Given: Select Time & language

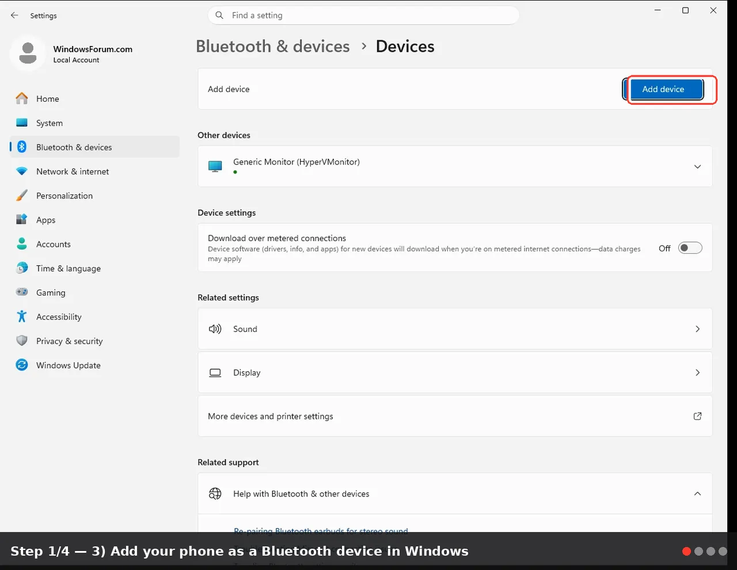Looking at the screenshot, I should [95, 268].
